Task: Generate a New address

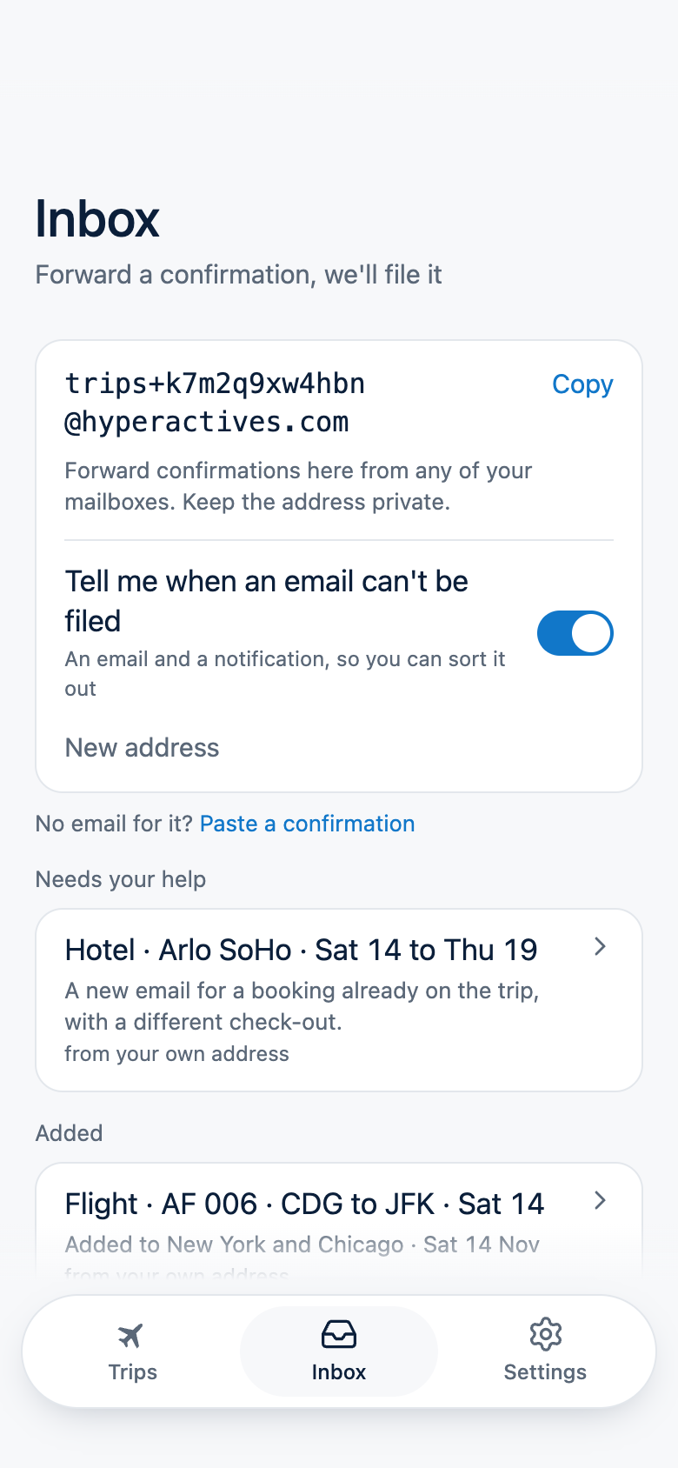Action: coord(143,748)
